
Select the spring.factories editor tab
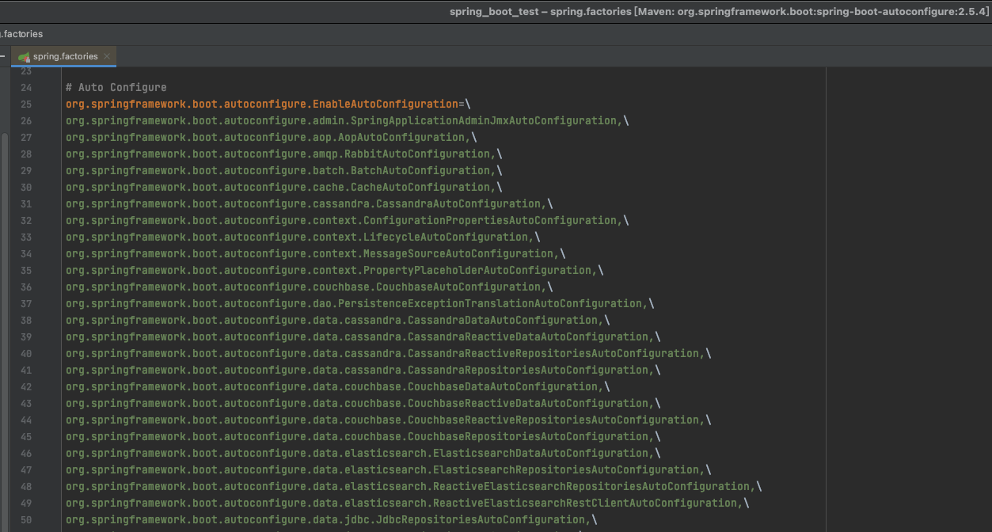pos(64,56)
